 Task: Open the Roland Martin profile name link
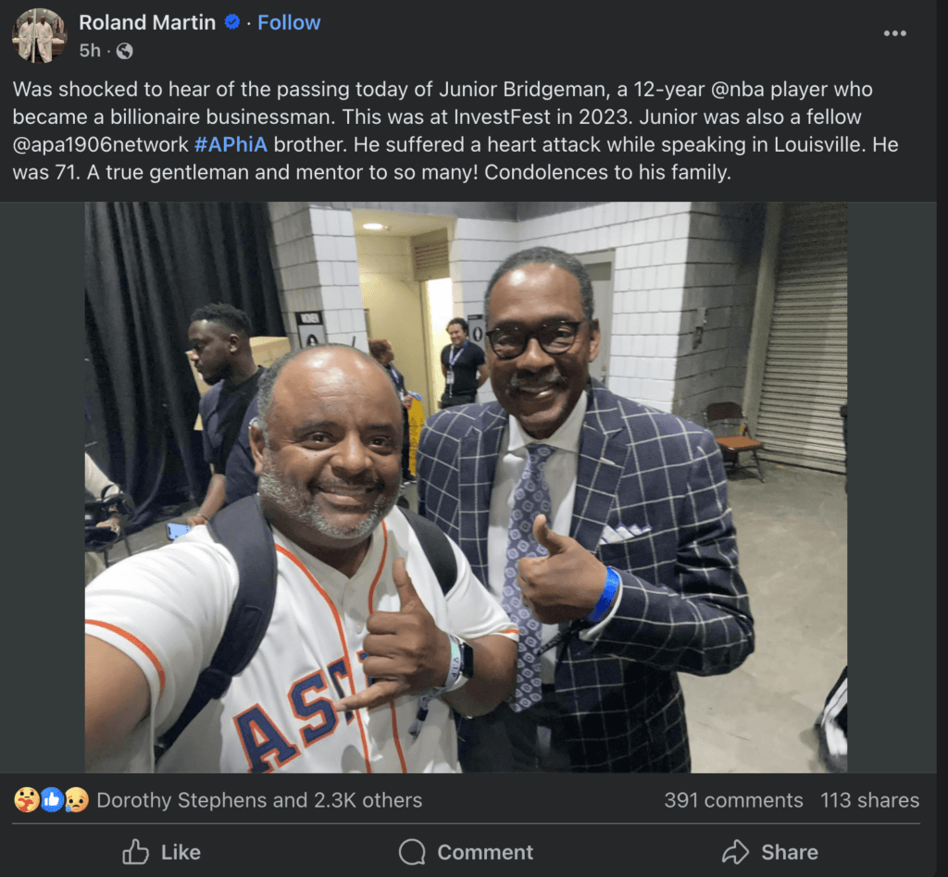coord(147,22)
